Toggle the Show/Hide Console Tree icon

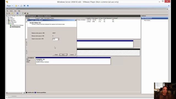tap(15, 13)
